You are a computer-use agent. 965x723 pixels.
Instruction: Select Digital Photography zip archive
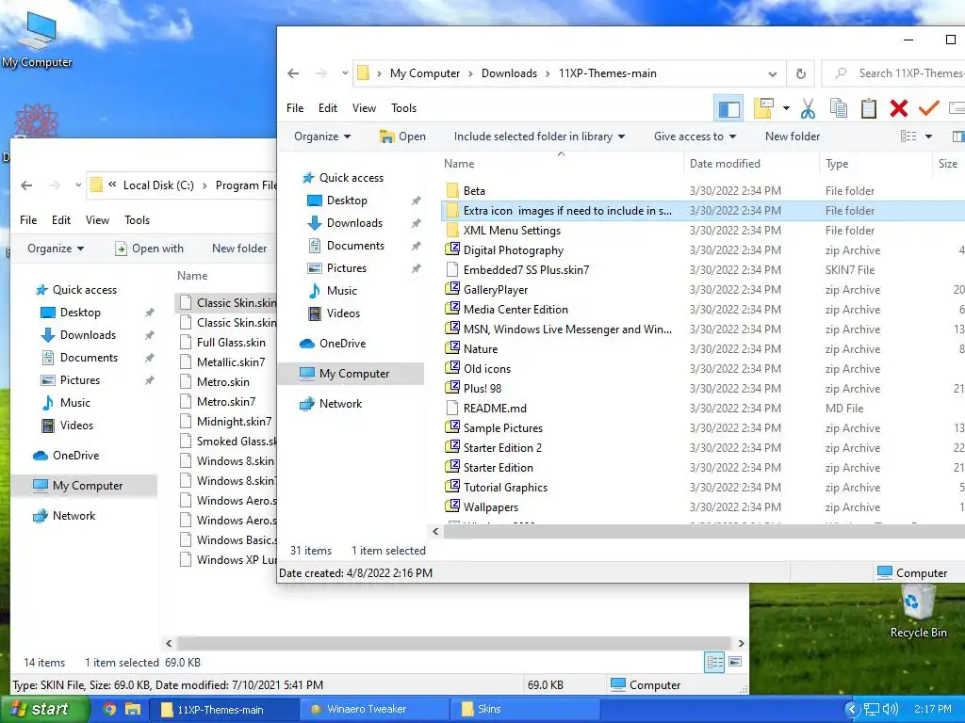514,250
